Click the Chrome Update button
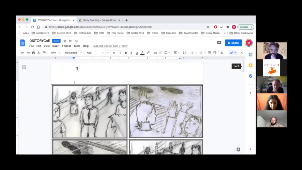This screenshot has height=170, width=302. [246, 27]
